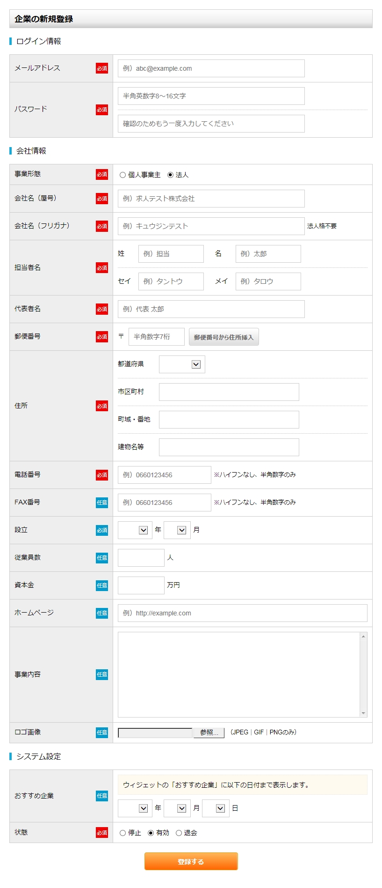Click the パスワード 必須 badge
382x888 pixels.
click(x=102, y=110)
